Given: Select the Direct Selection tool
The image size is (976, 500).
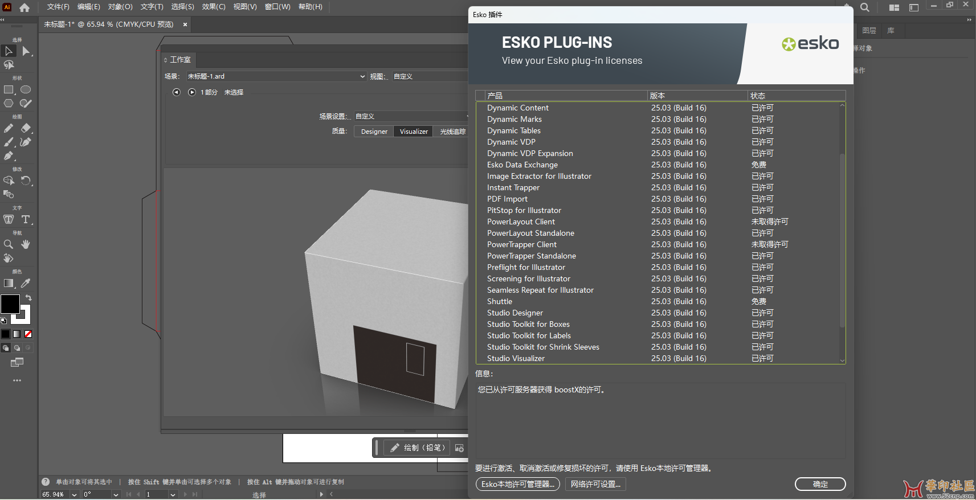Looking at the screenshot, I should [x=26, y=51].
